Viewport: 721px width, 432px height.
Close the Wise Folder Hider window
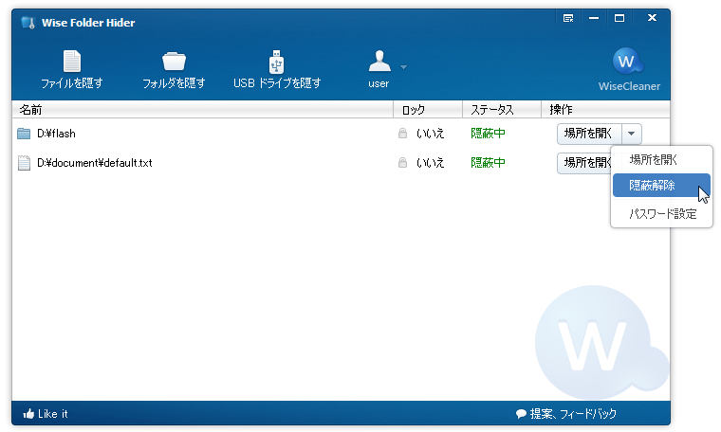[652, 18]
